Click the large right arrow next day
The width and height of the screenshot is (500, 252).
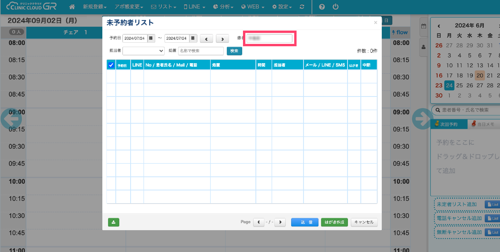tap(422, 119)
